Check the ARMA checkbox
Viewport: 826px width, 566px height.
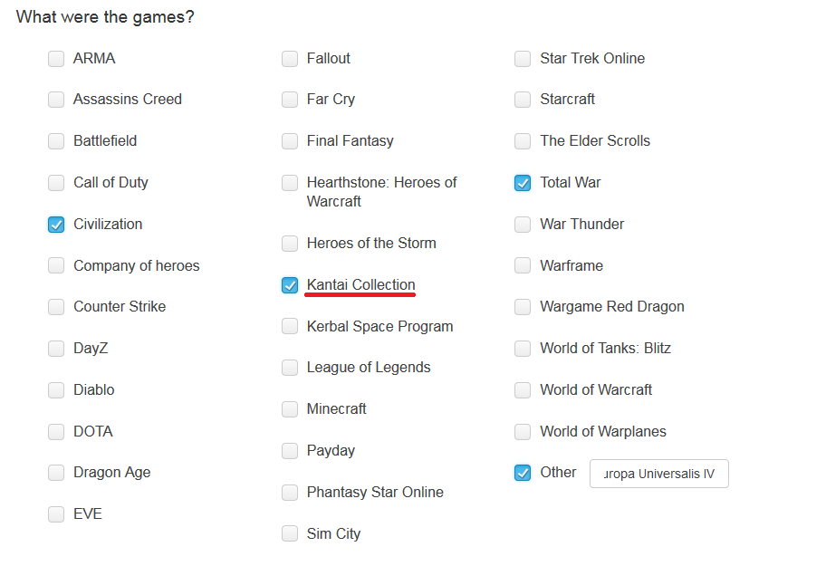tap(56, 59)
